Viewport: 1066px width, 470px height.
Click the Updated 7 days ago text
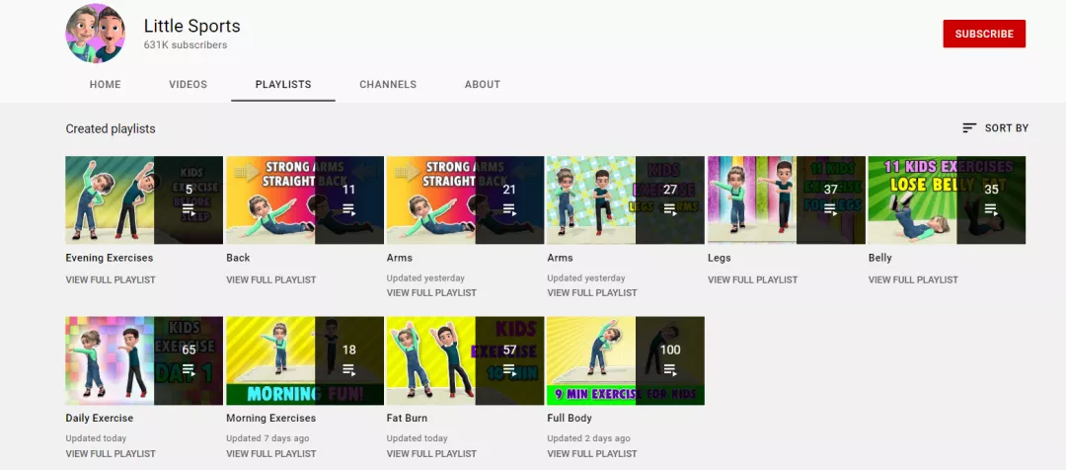click(267, 438)
